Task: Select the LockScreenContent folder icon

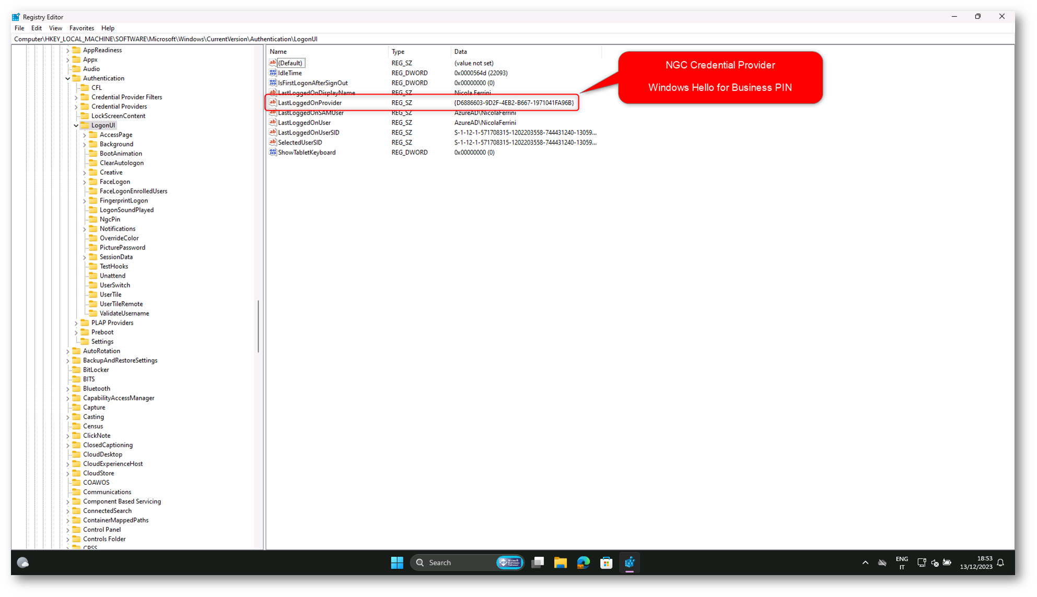Action: pyautogui.click(x=85, y=116)
